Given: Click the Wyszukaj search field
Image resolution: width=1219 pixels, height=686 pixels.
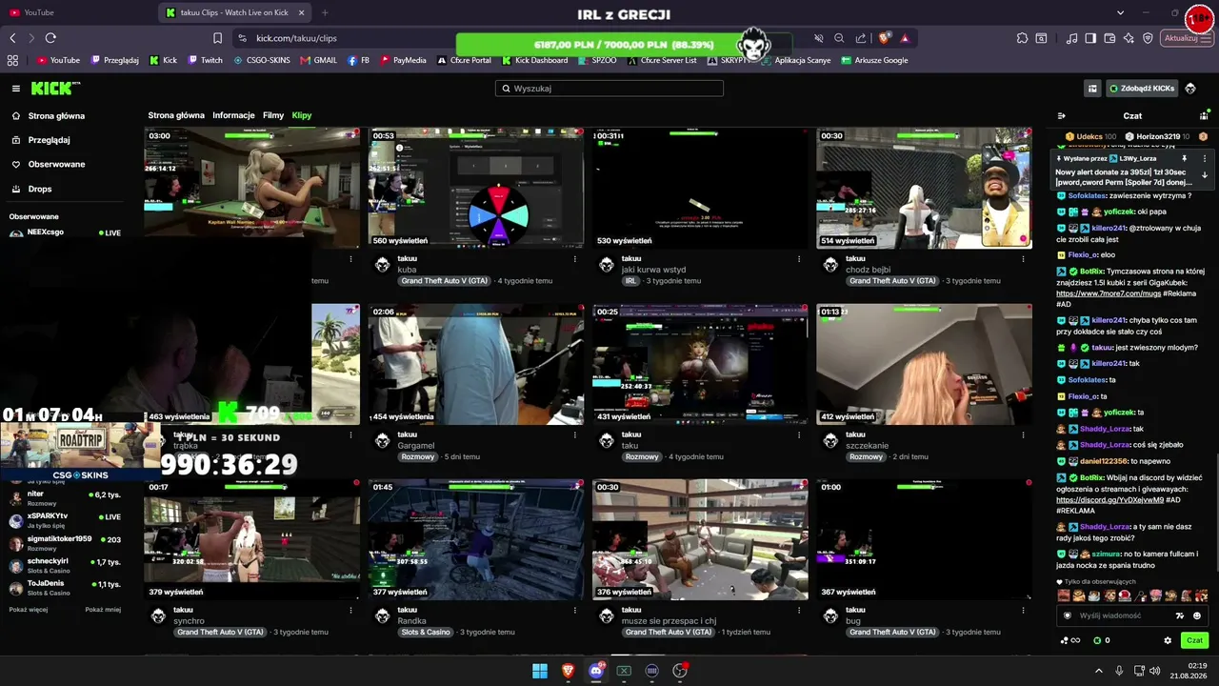Looking at the screenshot, I should click(x=609, y=89).
